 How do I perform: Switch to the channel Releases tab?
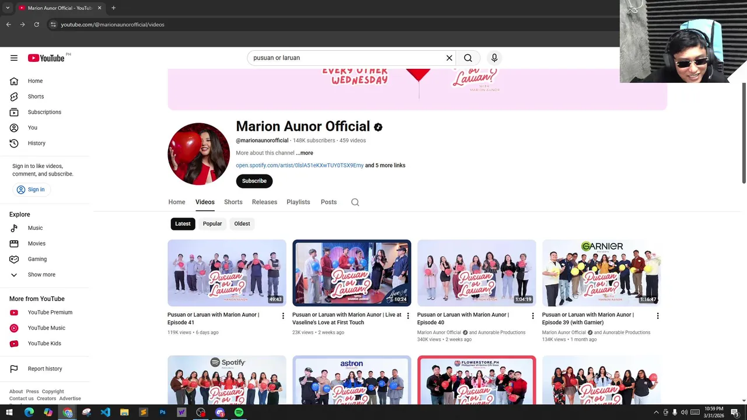point(264,202)
